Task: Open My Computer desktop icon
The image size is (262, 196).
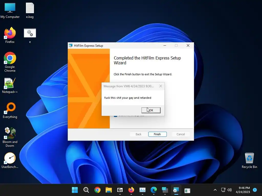Action: pos(10,10)
